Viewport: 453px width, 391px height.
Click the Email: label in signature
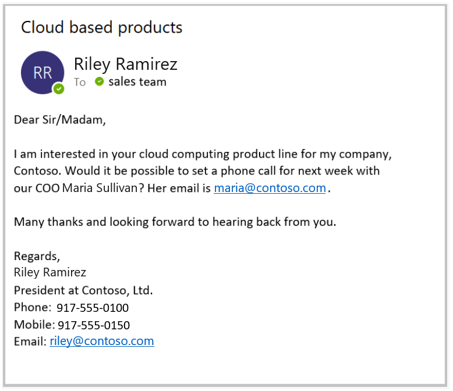30,342
